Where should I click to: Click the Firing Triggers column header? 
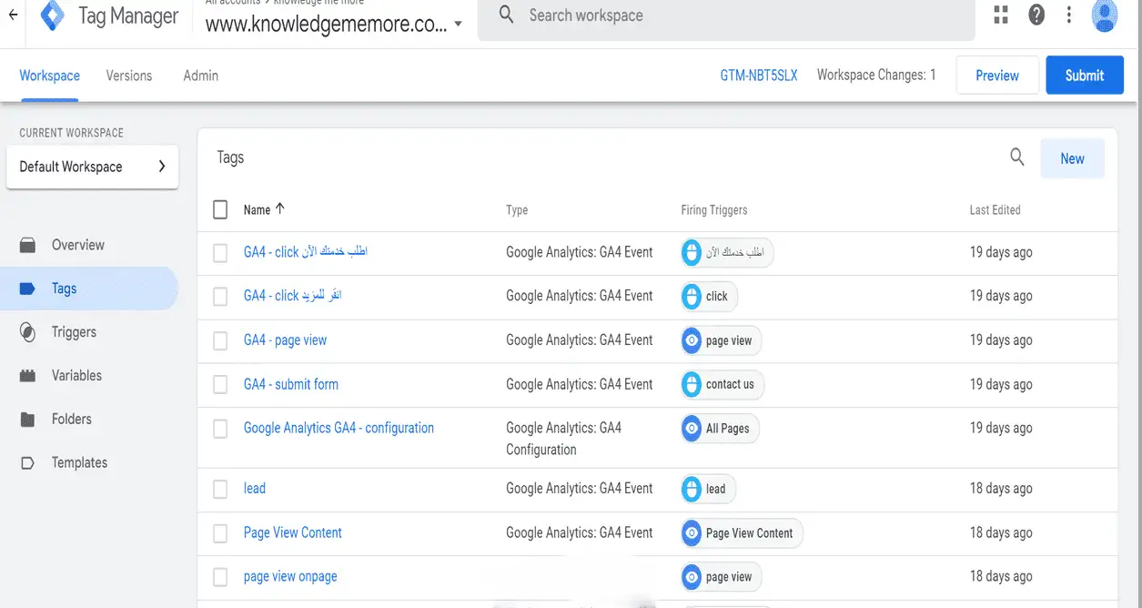point(714,210)
